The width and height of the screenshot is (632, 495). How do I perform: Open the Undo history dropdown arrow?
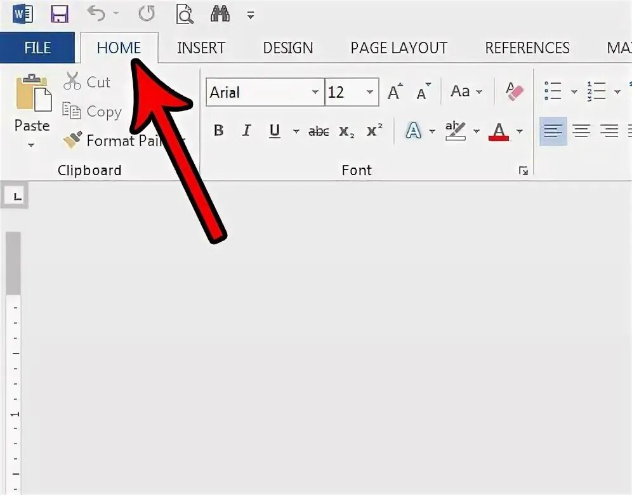[x=116, y=13]
